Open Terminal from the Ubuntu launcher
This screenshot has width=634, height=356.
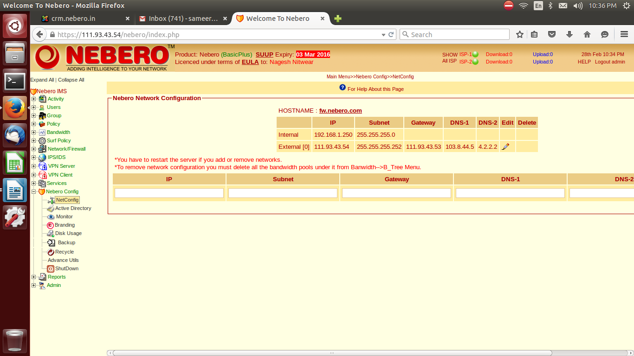15,81
